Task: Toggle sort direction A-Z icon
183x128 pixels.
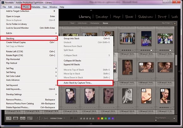Action: [39, 118]
